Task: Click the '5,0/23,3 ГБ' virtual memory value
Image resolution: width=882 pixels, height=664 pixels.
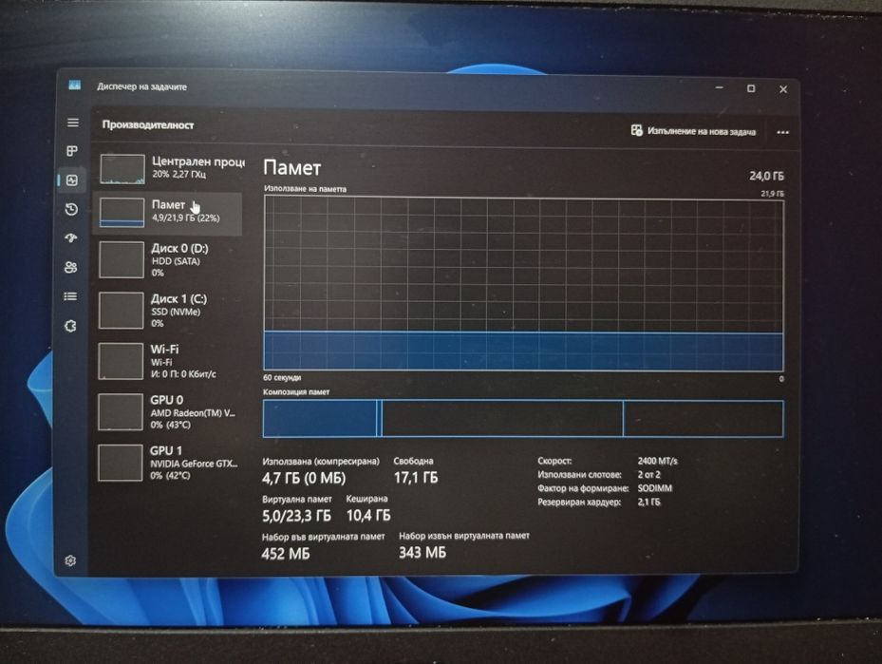Action: (x=296, y=516)
